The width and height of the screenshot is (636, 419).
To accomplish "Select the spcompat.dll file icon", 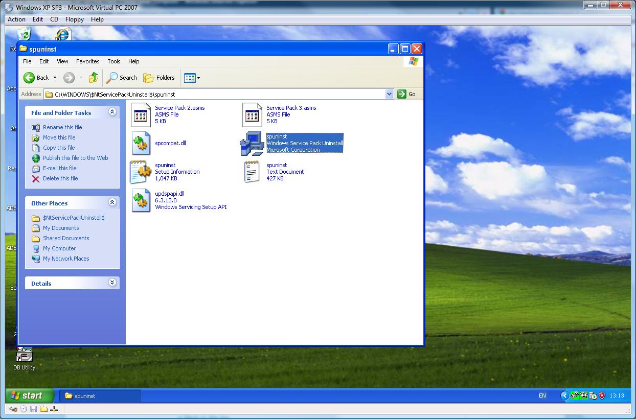I will (x=141, y=143).
